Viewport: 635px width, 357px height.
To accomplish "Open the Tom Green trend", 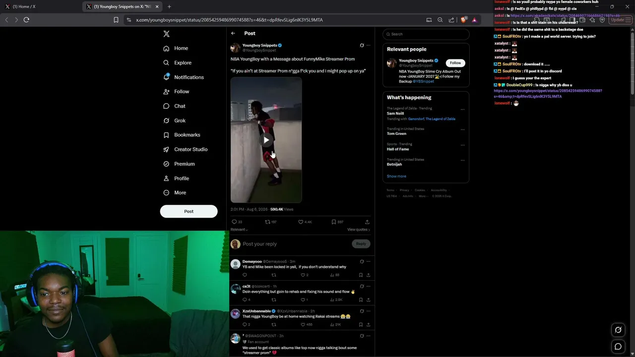I will click(x=396, y=134).
